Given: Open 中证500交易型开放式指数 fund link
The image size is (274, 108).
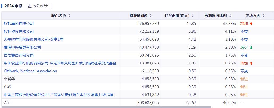Looking at the screenshot, I should [x=60, y=63].
